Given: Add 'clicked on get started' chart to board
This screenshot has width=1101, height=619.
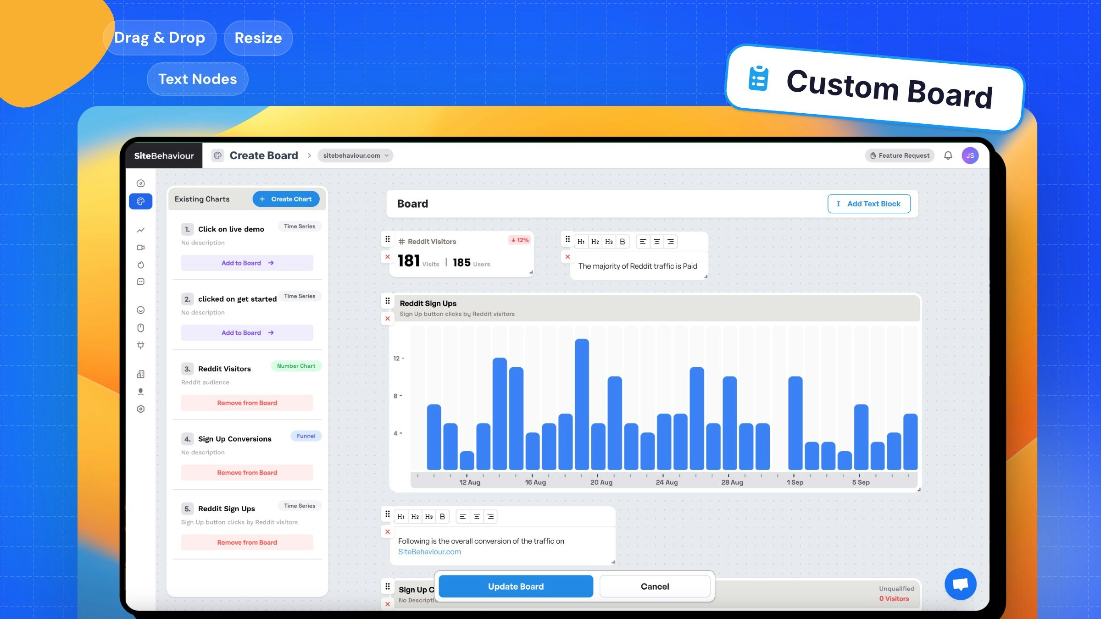Looking at the screenshot, I should click(247, 332).
